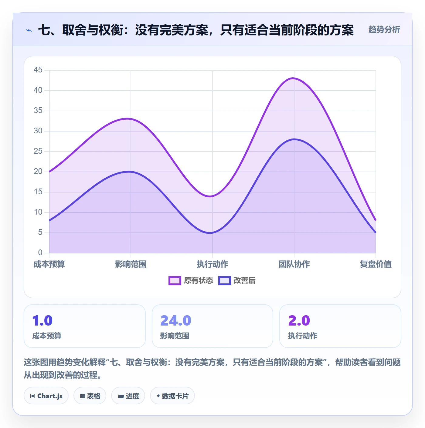The image size is (425, 428).
Task: Click the 改善后 line peak above 影响范围
Action: tap(130, 172)
